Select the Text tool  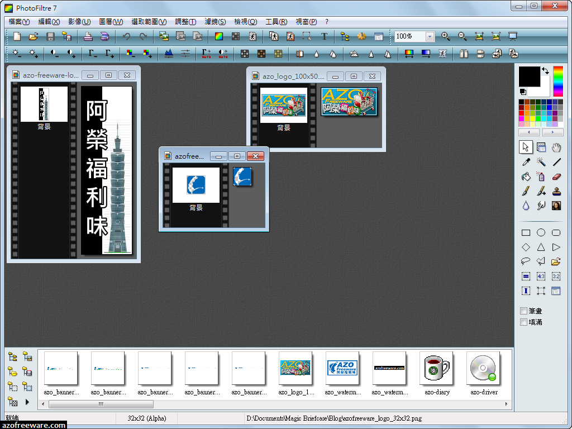[324, 35]
